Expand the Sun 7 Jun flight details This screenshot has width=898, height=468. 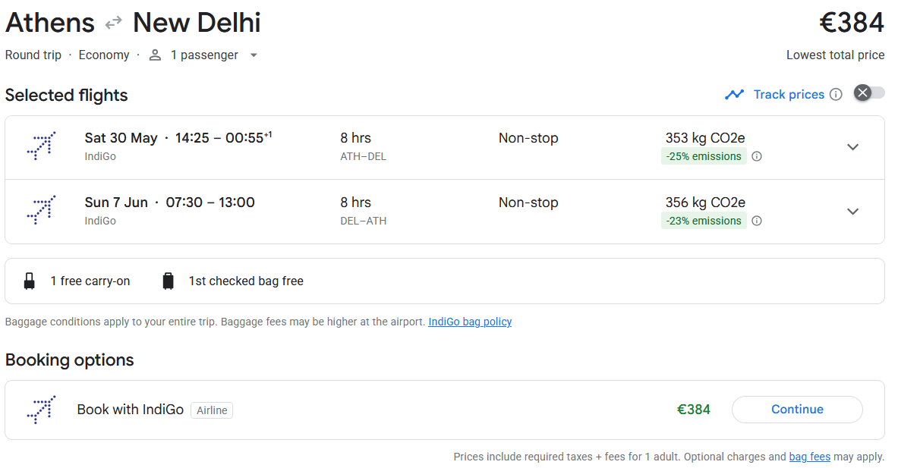click(x=852, y=212)
